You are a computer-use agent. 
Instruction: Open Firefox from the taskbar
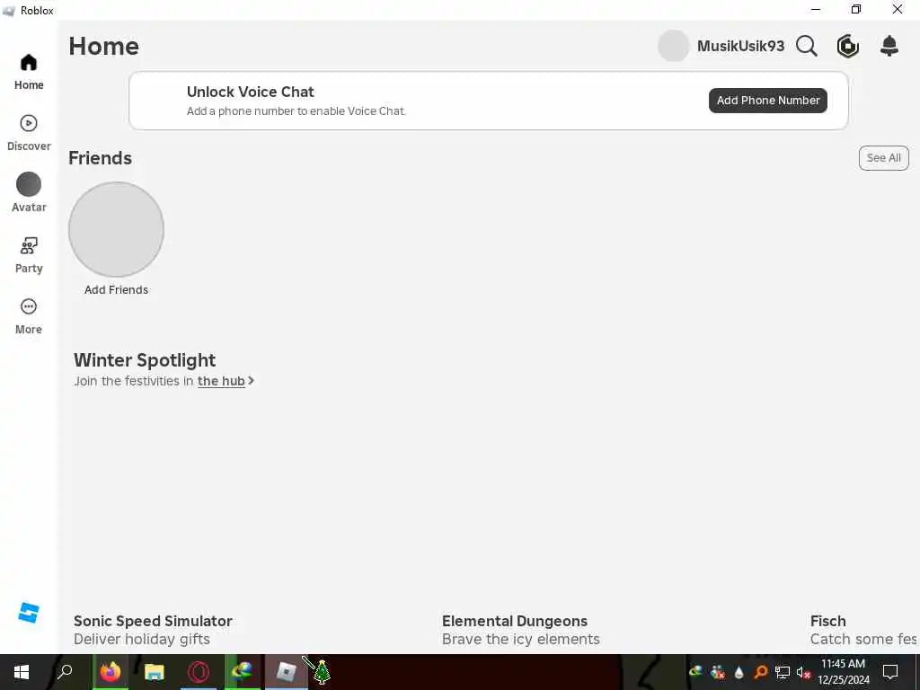tap(110, 672)
